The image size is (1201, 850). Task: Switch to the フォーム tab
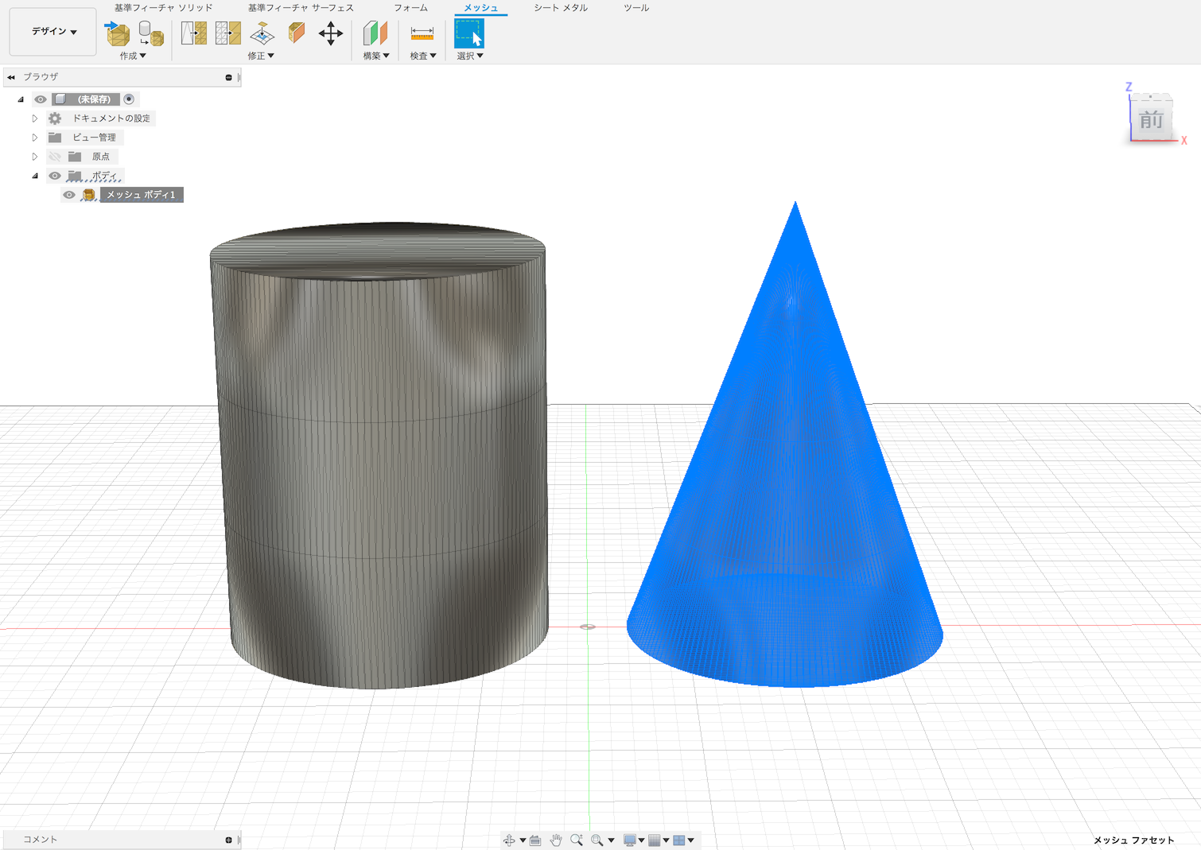[410, 8]
